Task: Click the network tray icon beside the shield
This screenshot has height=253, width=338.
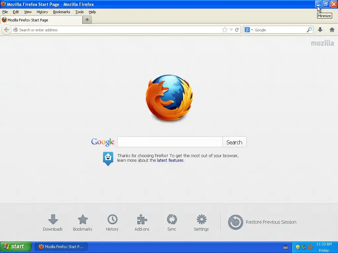Action: click(x=304, y=247)
